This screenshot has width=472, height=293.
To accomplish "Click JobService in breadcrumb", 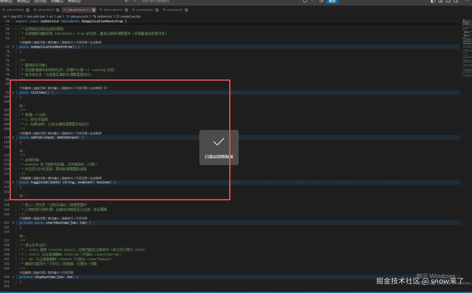I will coord(104,16).
